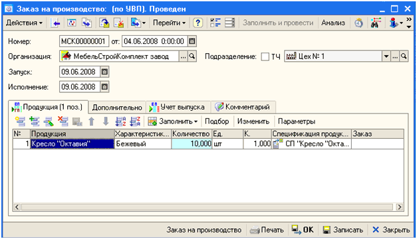
Task: Open help with the question mark icon
Action: [198, 23]
